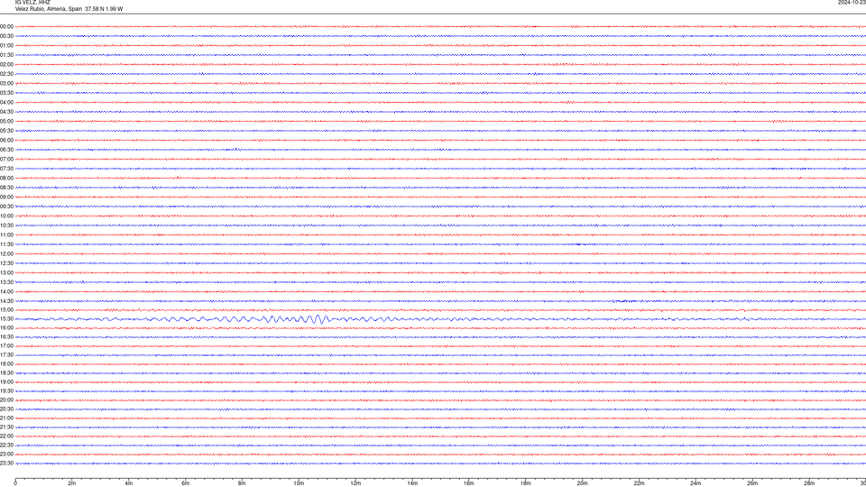Select the 05:00 trace label
Screen dimensions: 866x487
(6, 122)
